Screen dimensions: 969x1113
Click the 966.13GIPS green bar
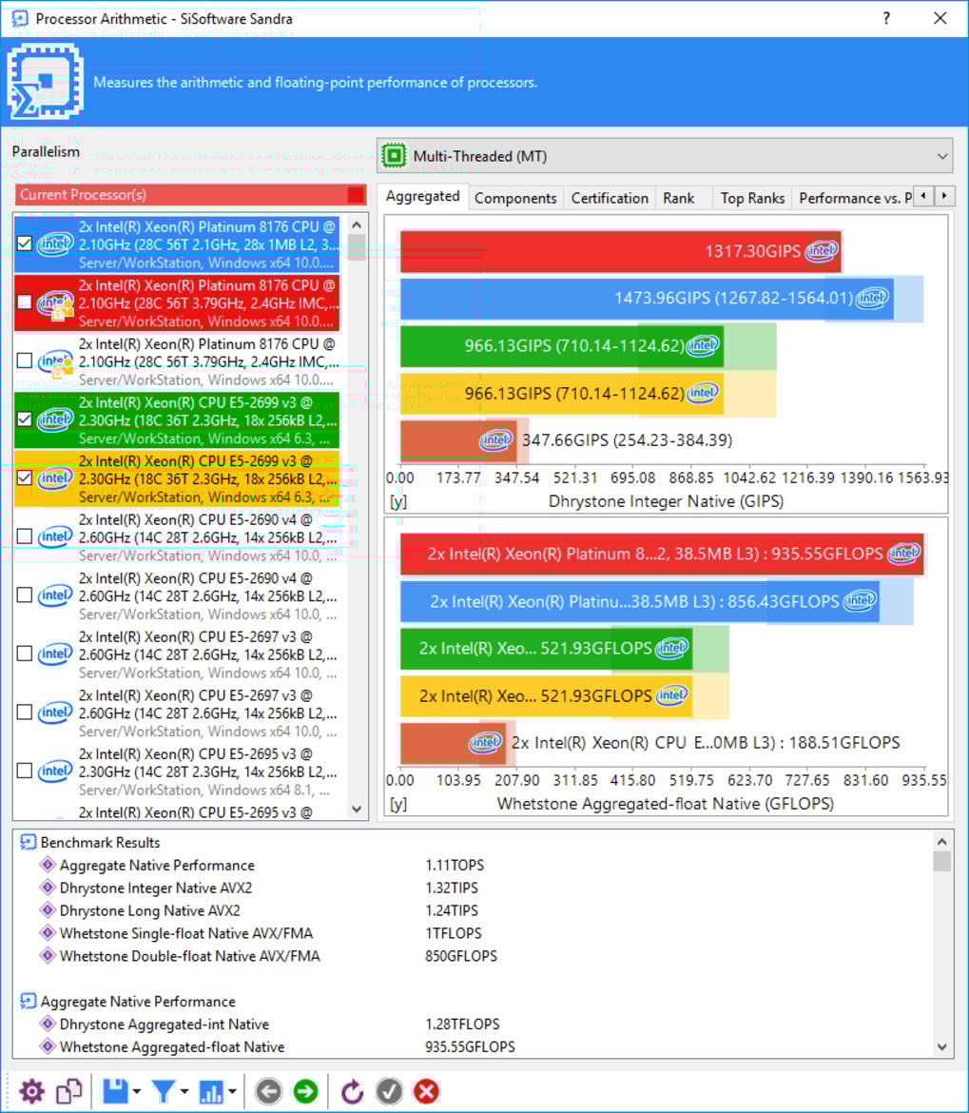click(562, 345)
